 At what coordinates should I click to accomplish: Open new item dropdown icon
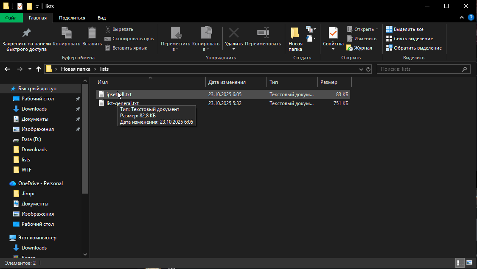pos(311,29)
